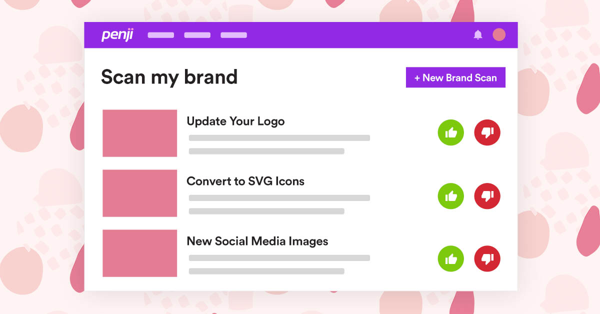The width and height of the screenshot is (600, 314).
Task: Open the user profile avatar
Action: (499, 34)
